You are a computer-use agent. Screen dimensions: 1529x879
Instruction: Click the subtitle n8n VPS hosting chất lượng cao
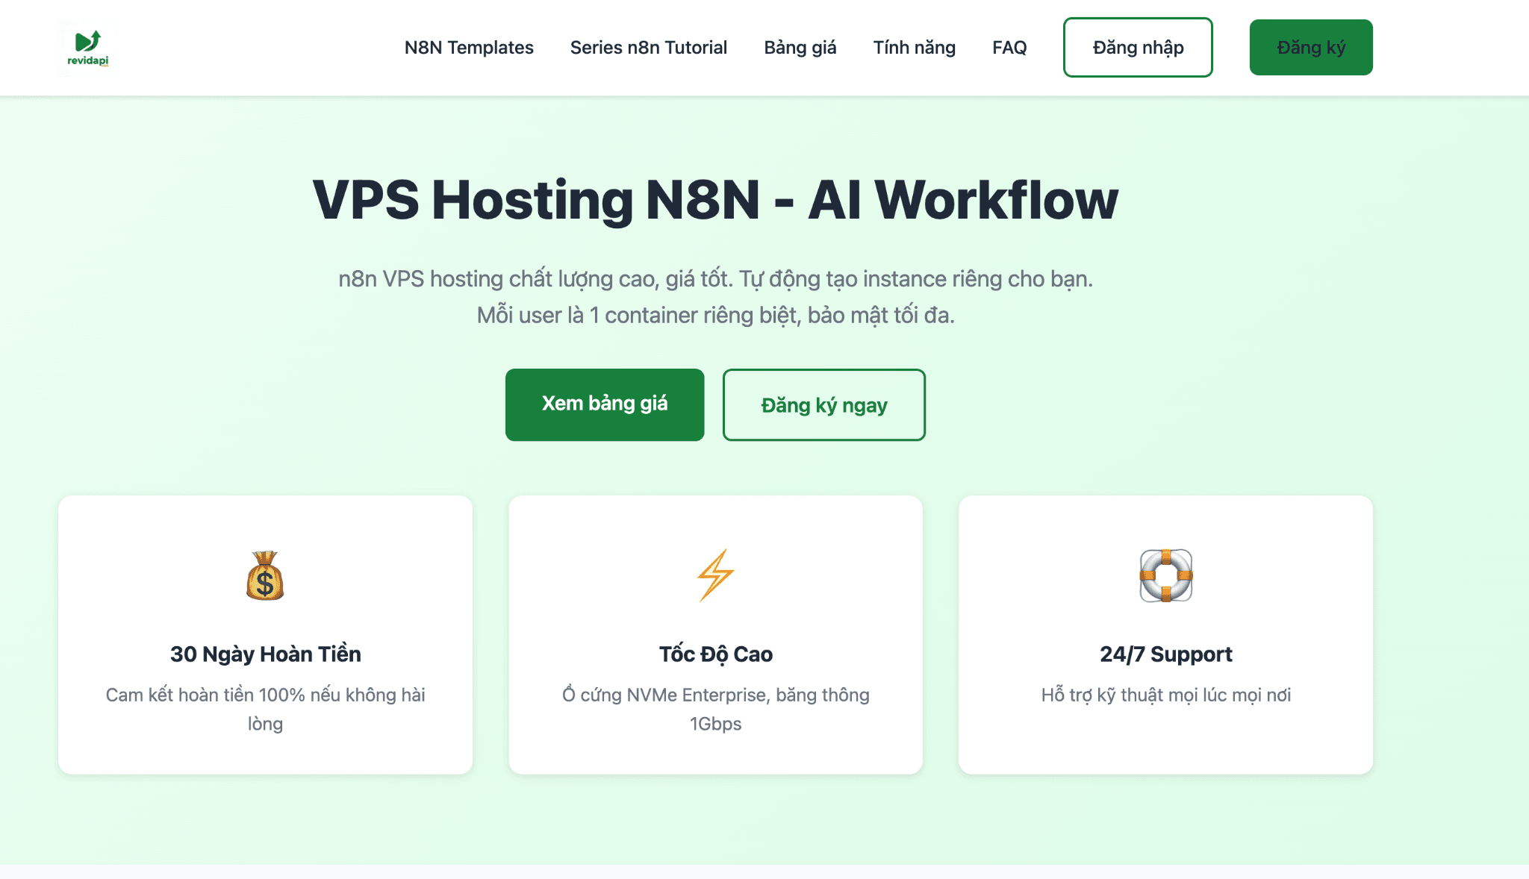[x=715, y=279]
